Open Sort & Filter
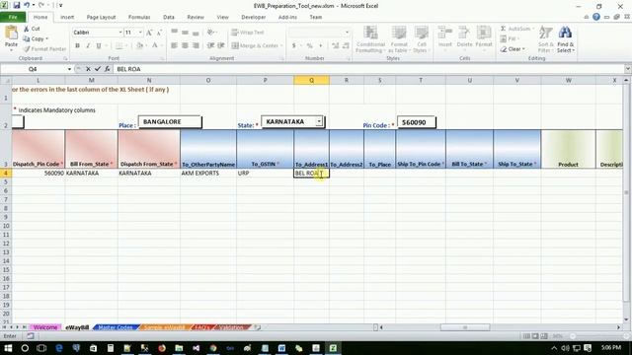Viewport: 632px width, 355px height. (545, 39)
